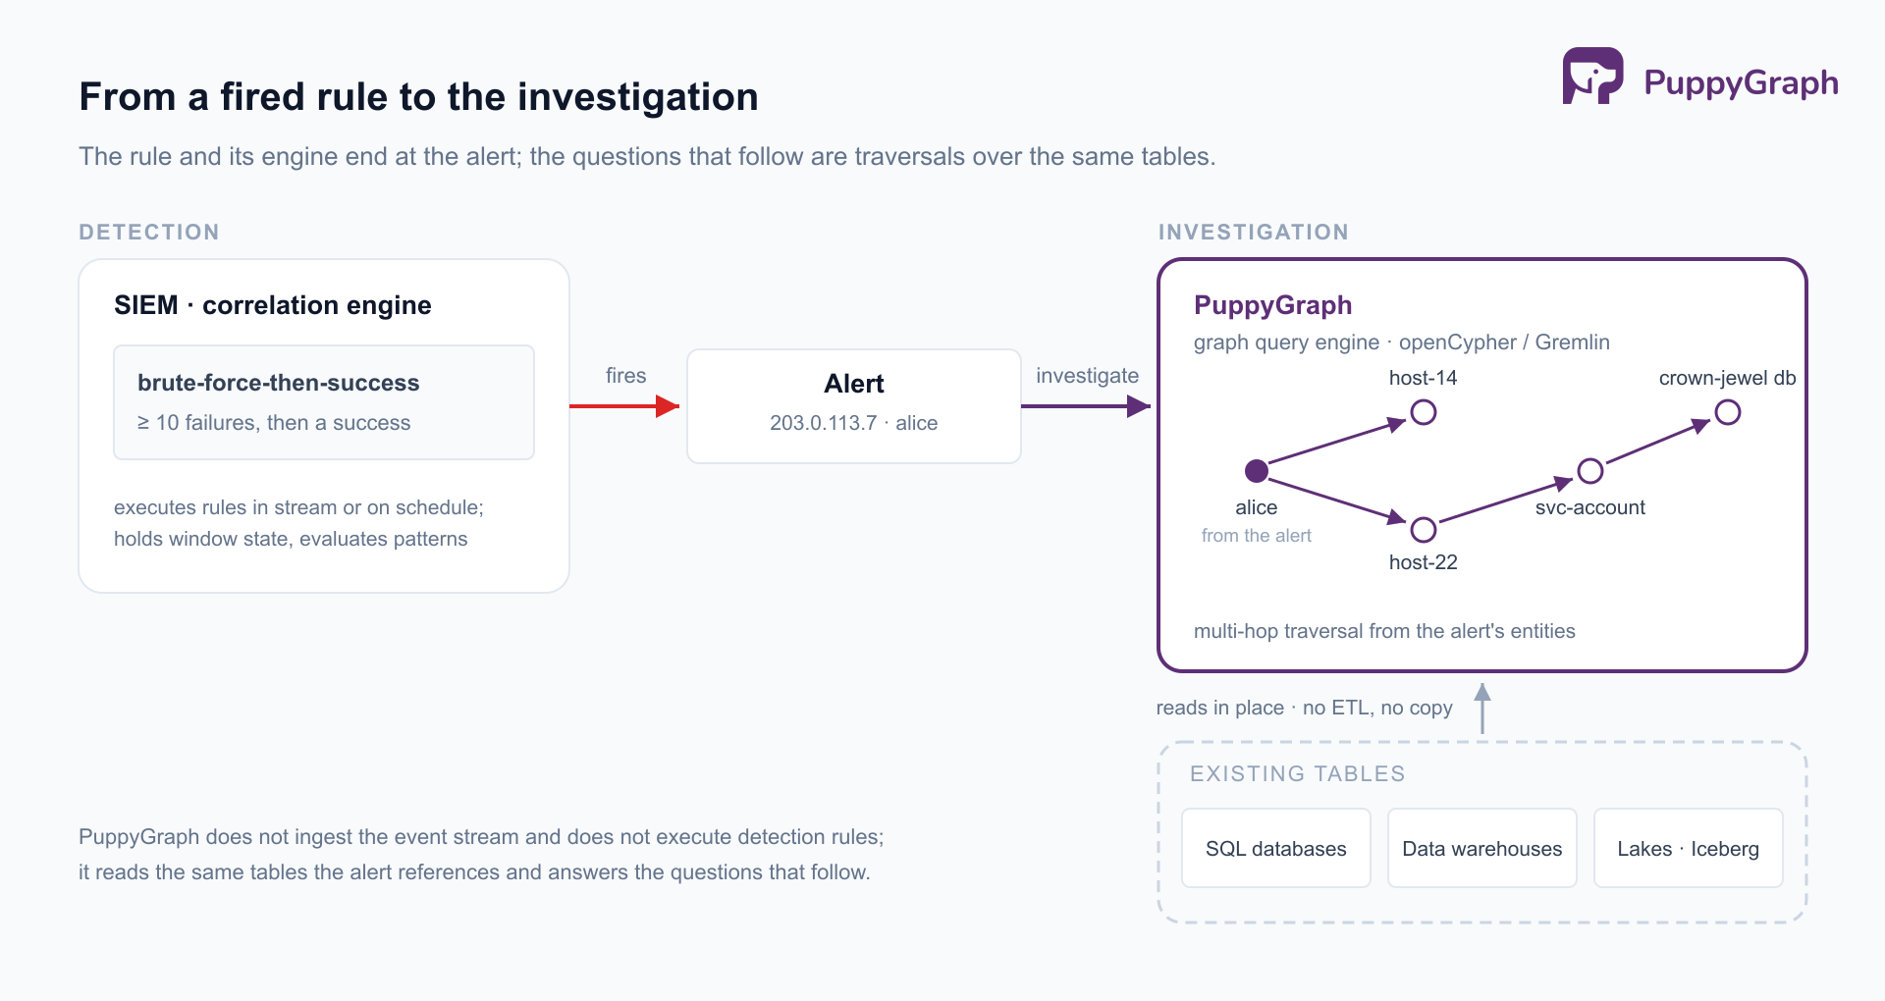Click the Alert card

[854, 406]
